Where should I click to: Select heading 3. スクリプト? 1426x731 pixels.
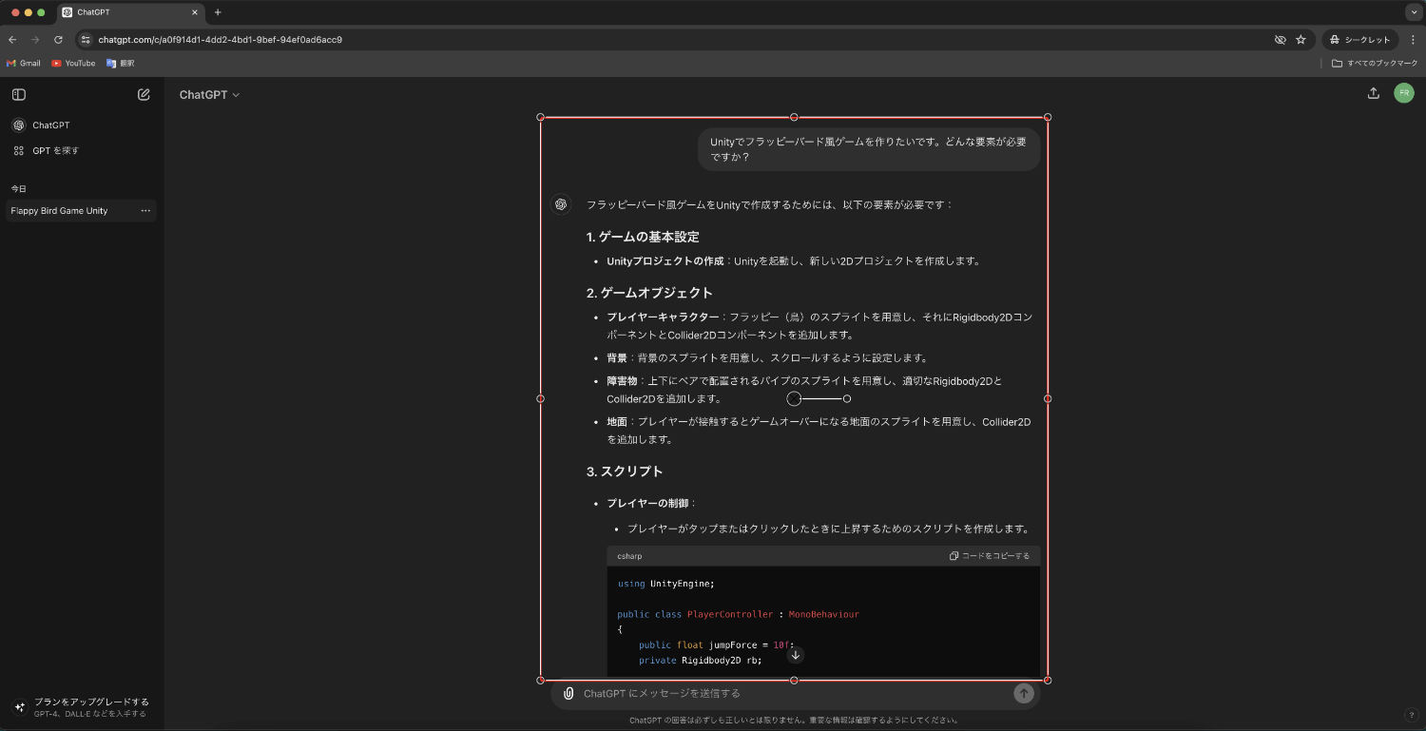[x=625, y=471]
